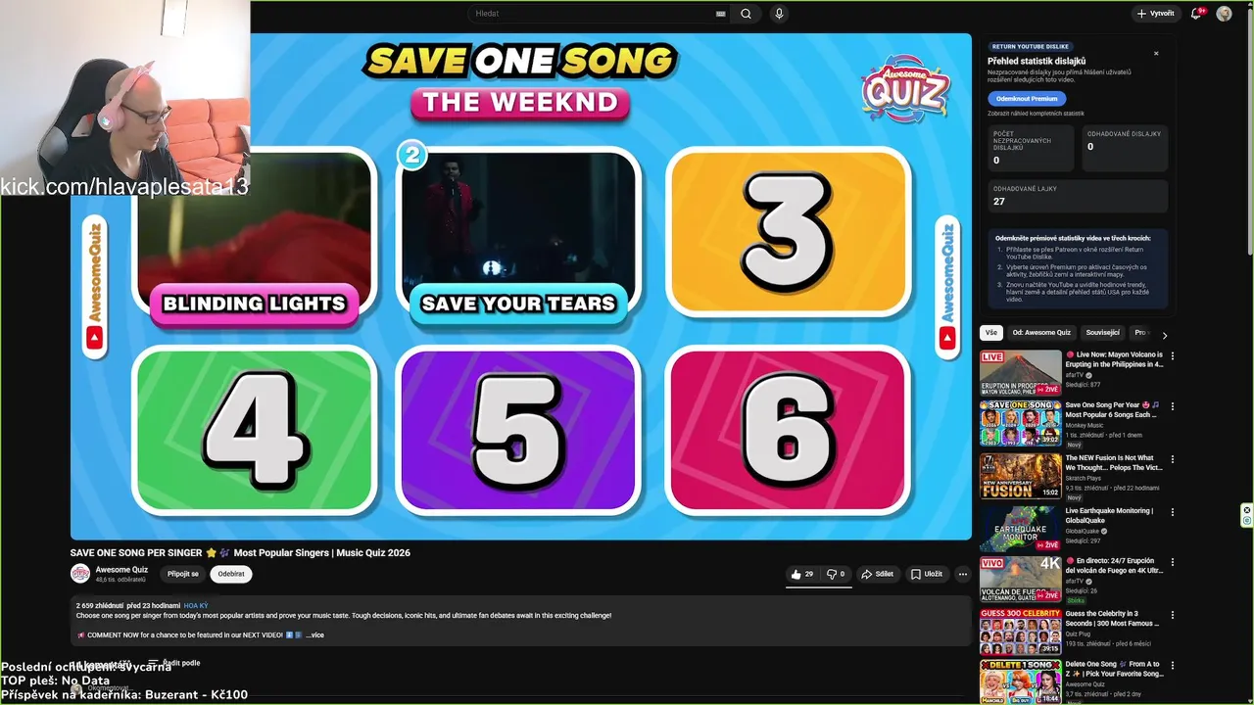The height and width of the screenshot is (705, 1254).
Task: Click the Quiz Plug channel name
Action: pyautogui.click(x=1079, y=634)
